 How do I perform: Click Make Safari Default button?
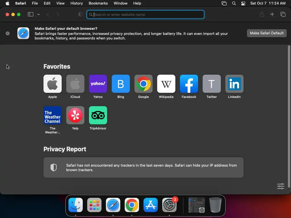(x=267, y=33)
